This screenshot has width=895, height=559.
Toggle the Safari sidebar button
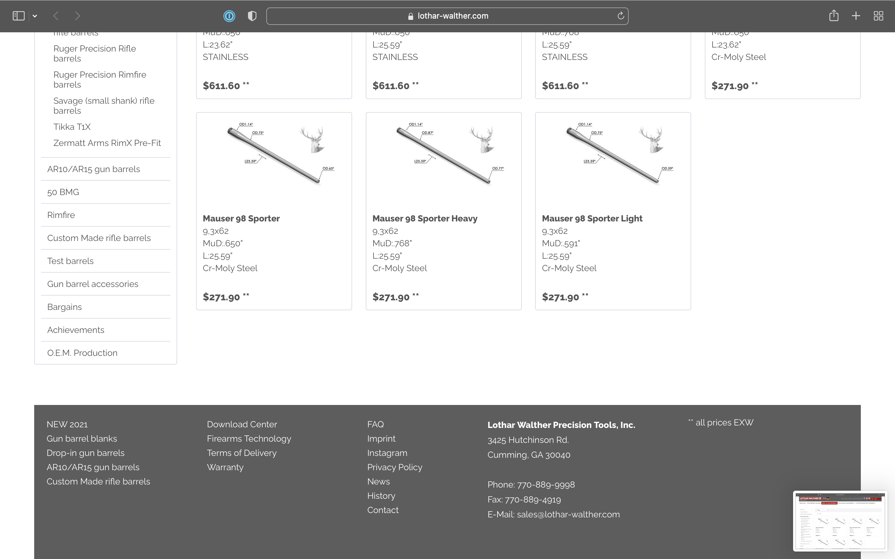point(19,16)
